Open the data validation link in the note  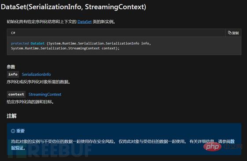[x=18, y=148]
